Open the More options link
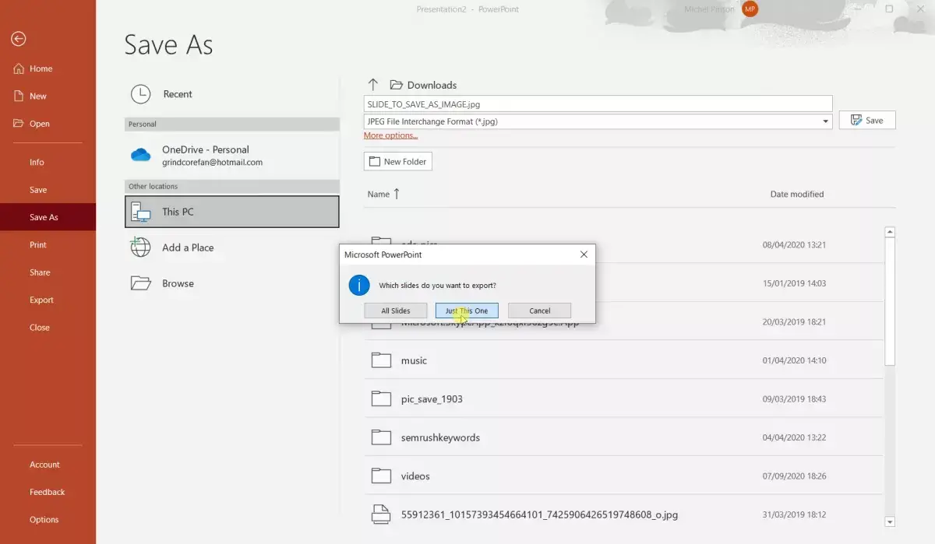This screenshot has width=935, height=544. [390, 135]
